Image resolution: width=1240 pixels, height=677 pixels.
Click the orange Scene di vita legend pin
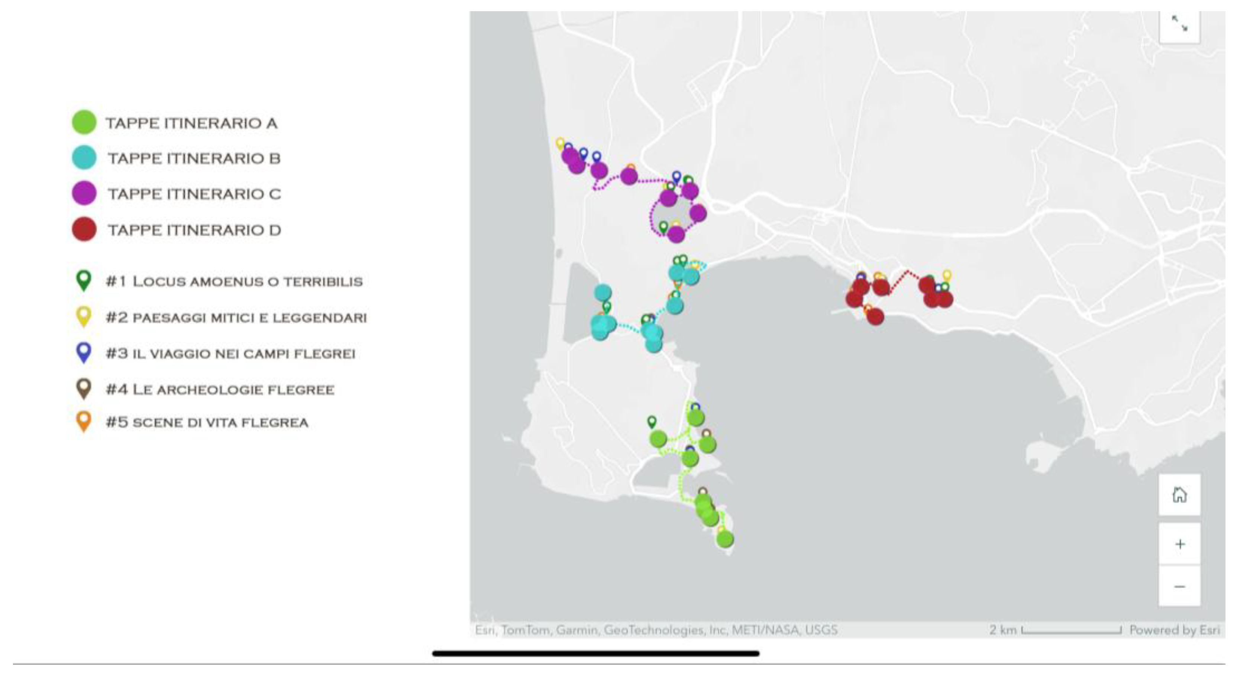tap(84, 421)
